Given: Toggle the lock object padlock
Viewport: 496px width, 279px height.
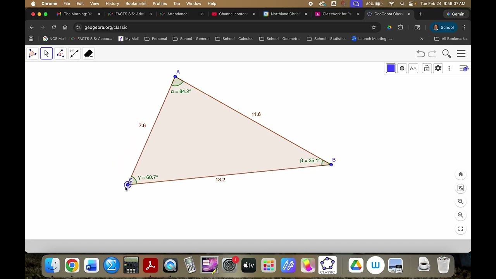Looking at the screenshot, I should pos(427,68).
